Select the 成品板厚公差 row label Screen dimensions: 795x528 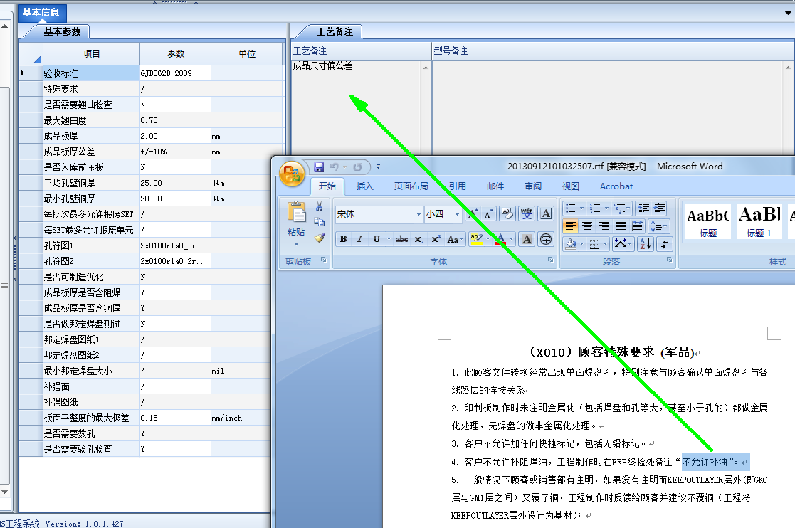click(91, 152)
